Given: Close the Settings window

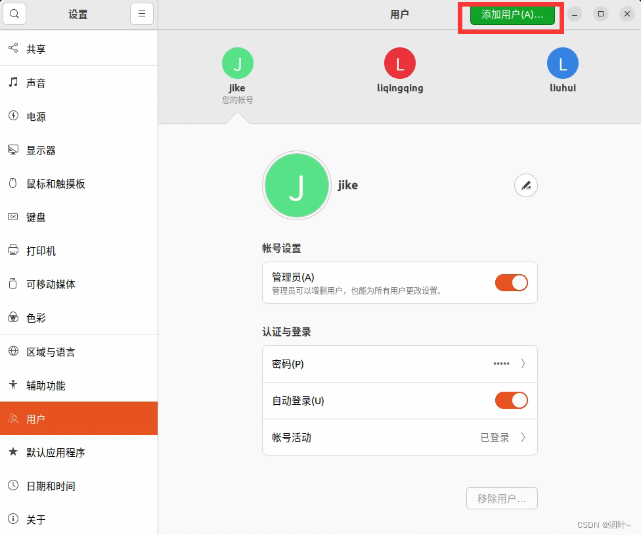Looking at the screenshot, I should click(x=627, y=14).
